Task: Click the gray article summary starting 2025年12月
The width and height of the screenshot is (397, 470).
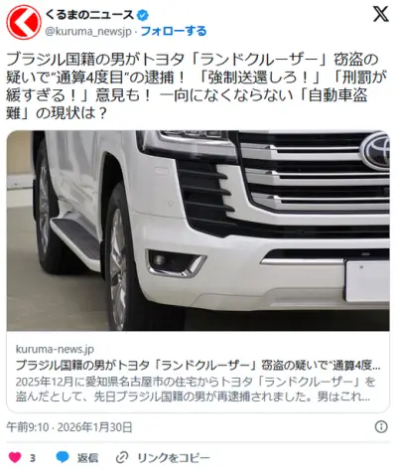Action: click(196, 390)
